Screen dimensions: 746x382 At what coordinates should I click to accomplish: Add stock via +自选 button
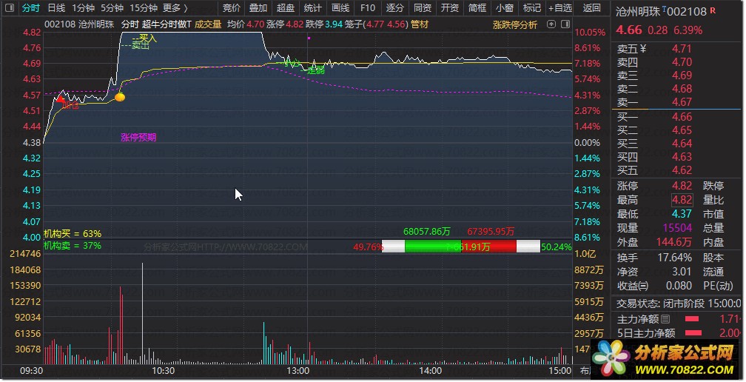pos(560,8)
